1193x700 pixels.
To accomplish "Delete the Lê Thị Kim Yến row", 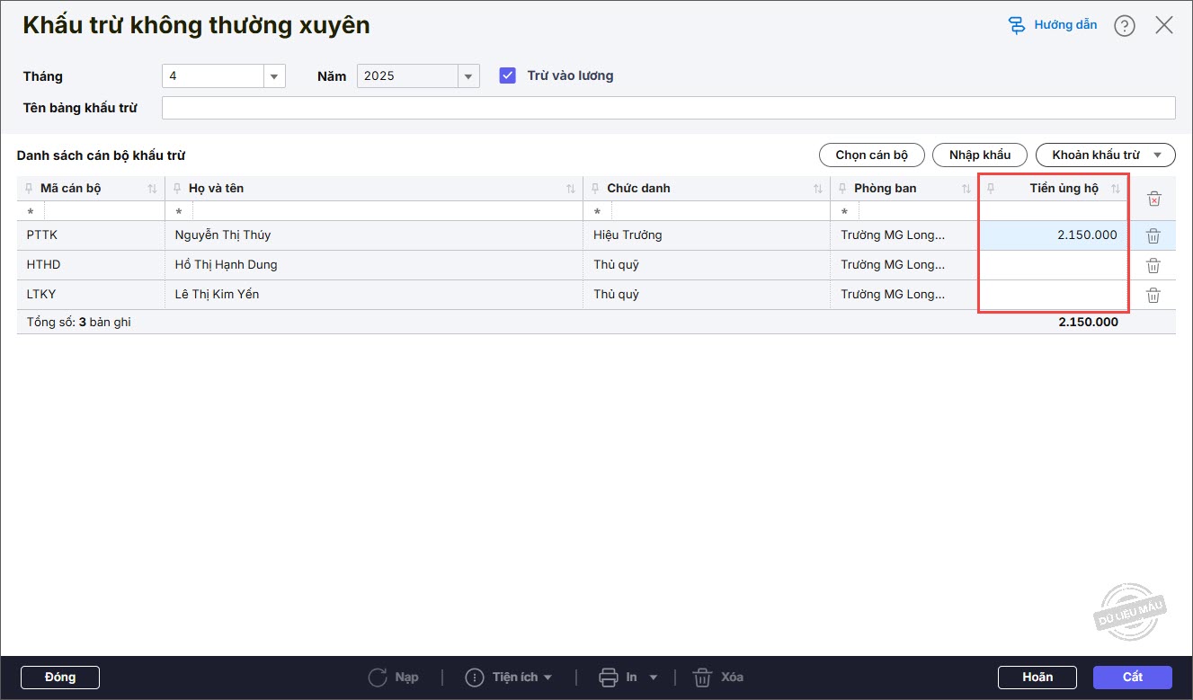I will 1153,296.
